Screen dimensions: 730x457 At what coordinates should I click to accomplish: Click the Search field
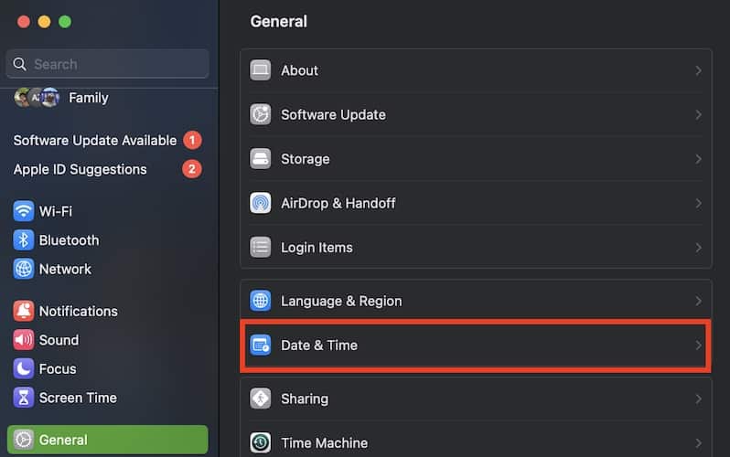(108, 64)
